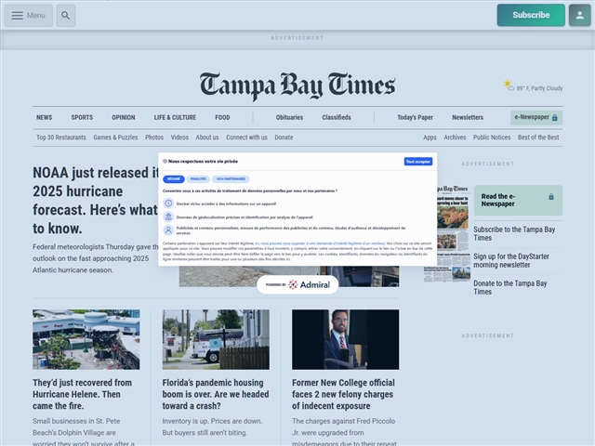Click the Subscribe button
The height and width of the screenshot is (446, 595).
click(531, 15)
